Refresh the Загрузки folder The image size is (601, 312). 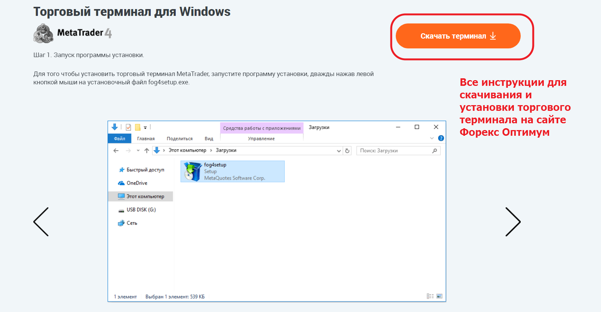347,151
